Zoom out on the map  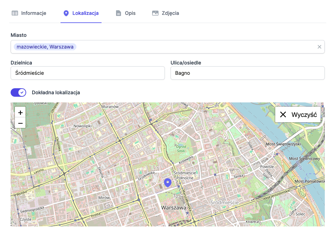click(20, 123)
